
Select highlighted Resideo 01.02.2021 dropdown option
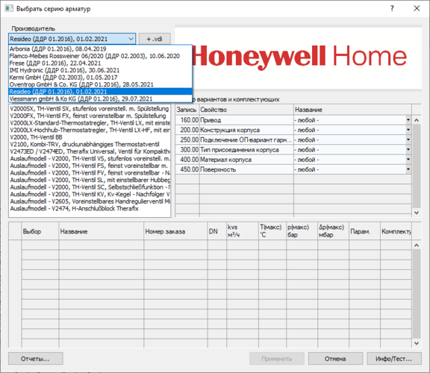coord(100,92)
